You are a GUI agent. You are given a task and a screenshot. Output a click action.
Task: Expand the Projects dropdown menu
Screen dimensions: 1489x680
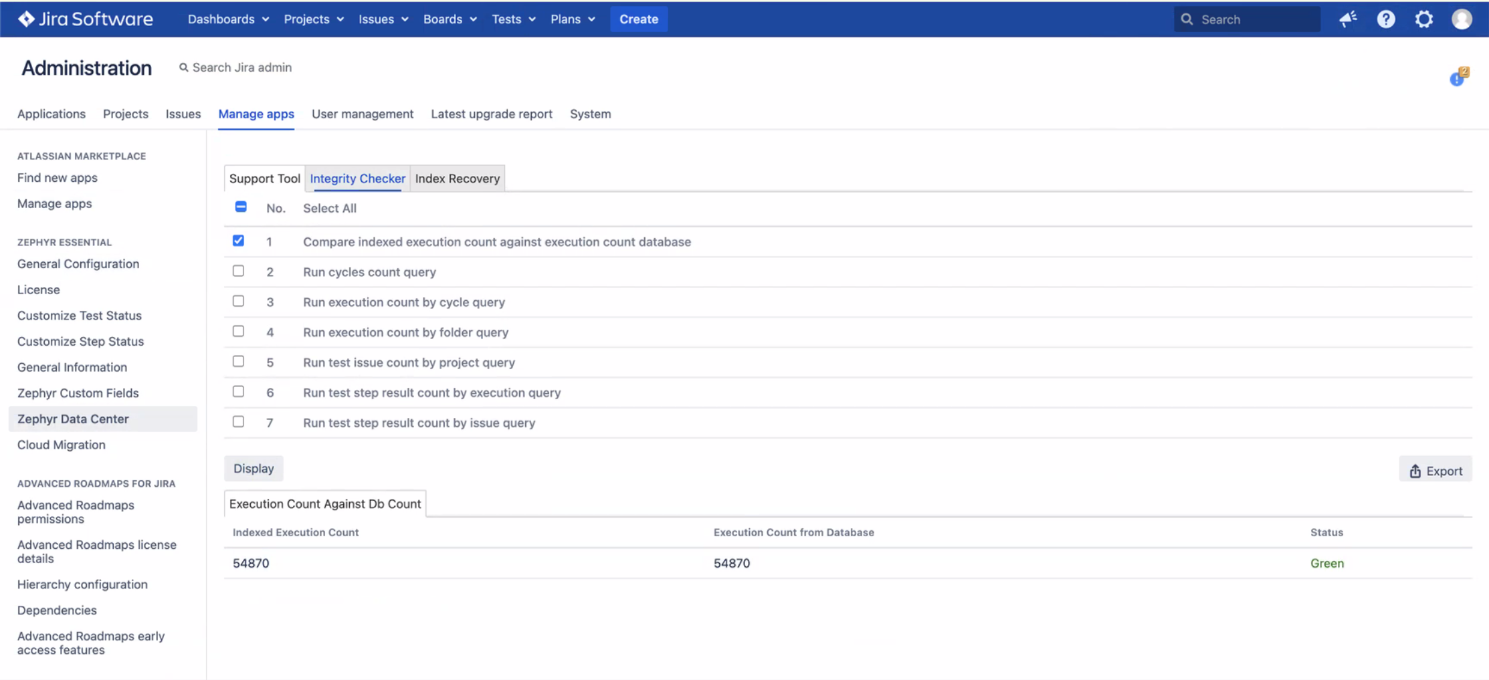(313, 19)
